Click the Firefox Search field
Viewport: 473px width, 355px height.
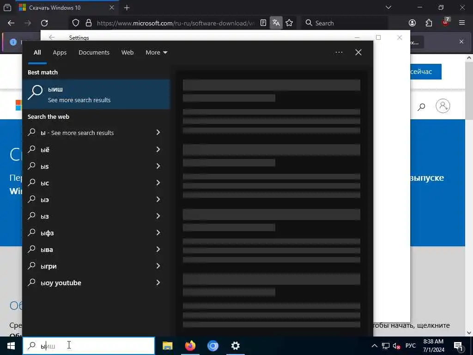[345, 23]
